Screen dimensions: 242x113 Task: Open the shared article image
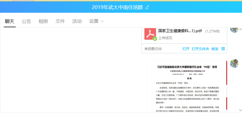click(x=187, y=86)
